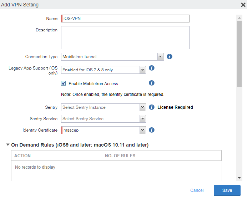Click the Legacy App Support info icon
This screenshot has width=247, height=199.
click(x=152, y=68)
